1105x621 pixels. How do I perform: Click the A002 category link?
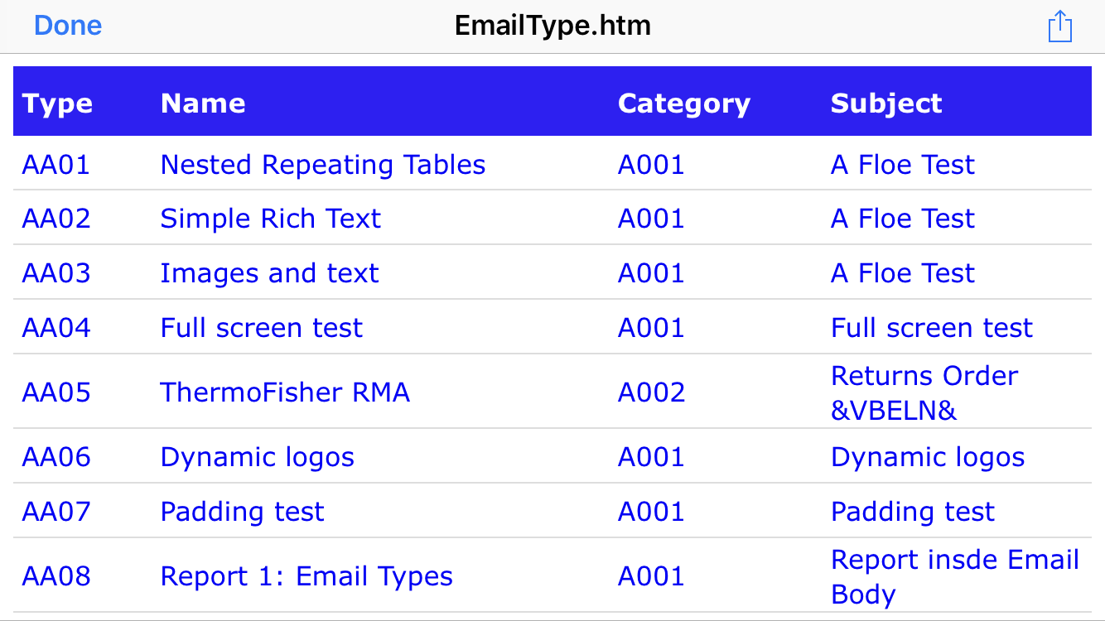(x=652, y=392)
